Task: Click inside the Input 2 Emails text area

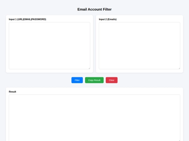Action: click(139, 46)
